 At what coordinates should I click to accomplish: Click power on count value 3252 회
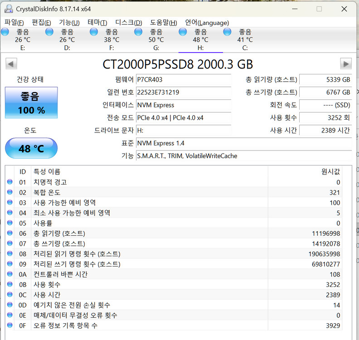(325, 118)
